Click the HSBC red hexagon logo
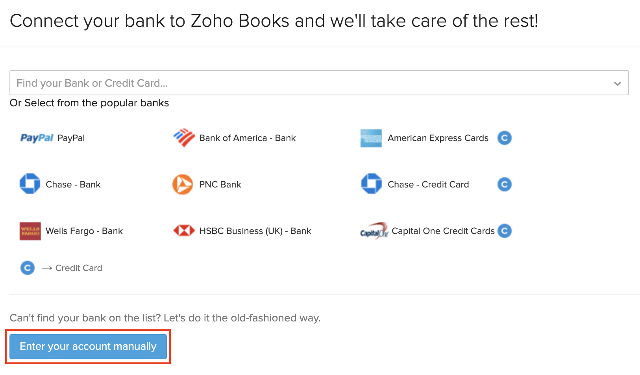Screen dimensions: 640x375 tap(184, 230)
